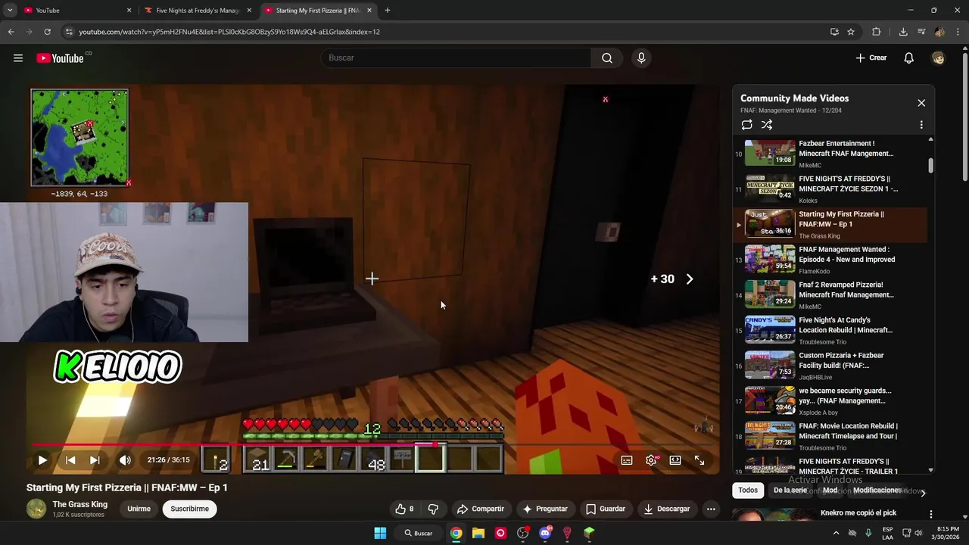Screen dimensions: 969x545
Task: Open the Community Made Videos playlist title
Action: pyautogui.click(x=794, y=98)
